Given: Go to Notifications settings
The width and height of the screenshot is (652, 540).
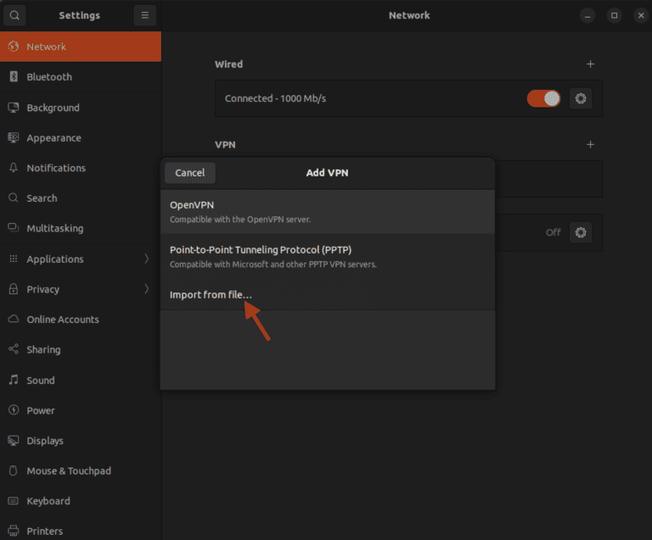Looking at the screenshot, I should (x=56, y=168).
